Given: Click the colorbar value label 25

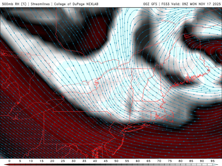Looking at the screenshot, I should [63, 161].
